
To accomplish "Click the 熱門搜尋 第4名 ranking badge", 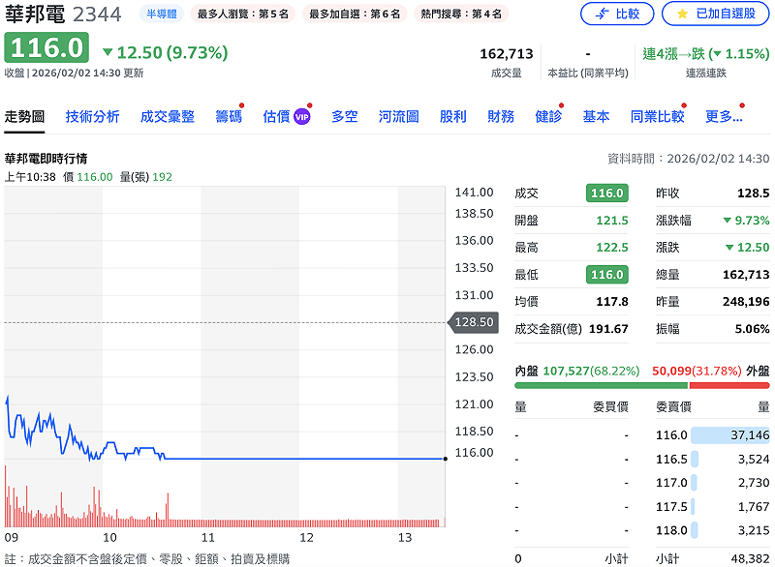I will [461, 14].
